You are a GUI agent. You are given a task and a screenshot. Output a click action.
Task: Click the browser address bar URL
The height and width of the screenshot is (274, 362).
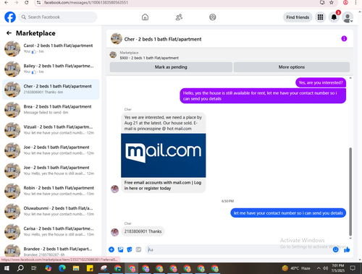(86, 3)
